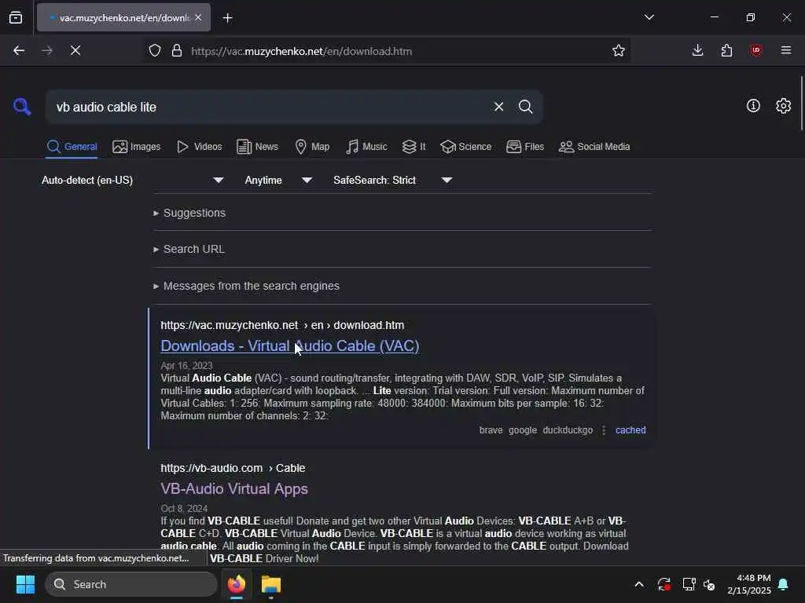This screenshot has width=805, height=603.
Task: Open a new browser tab
Action: click(x=228, y=18)
